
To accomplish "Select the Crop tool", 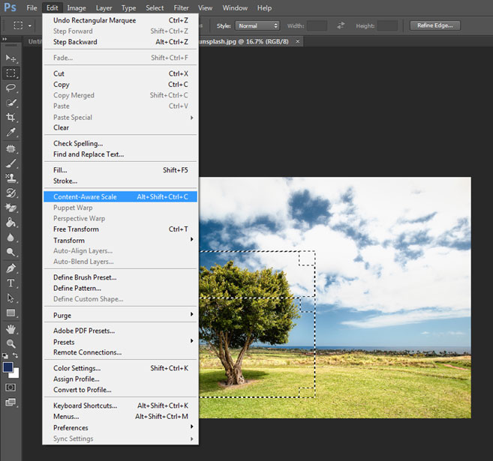I will [11, 118].
